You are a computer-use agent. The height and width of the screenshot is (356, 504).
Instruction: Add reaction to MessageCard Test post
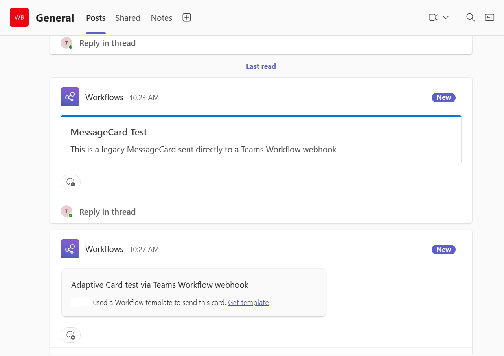pos(70,182)
